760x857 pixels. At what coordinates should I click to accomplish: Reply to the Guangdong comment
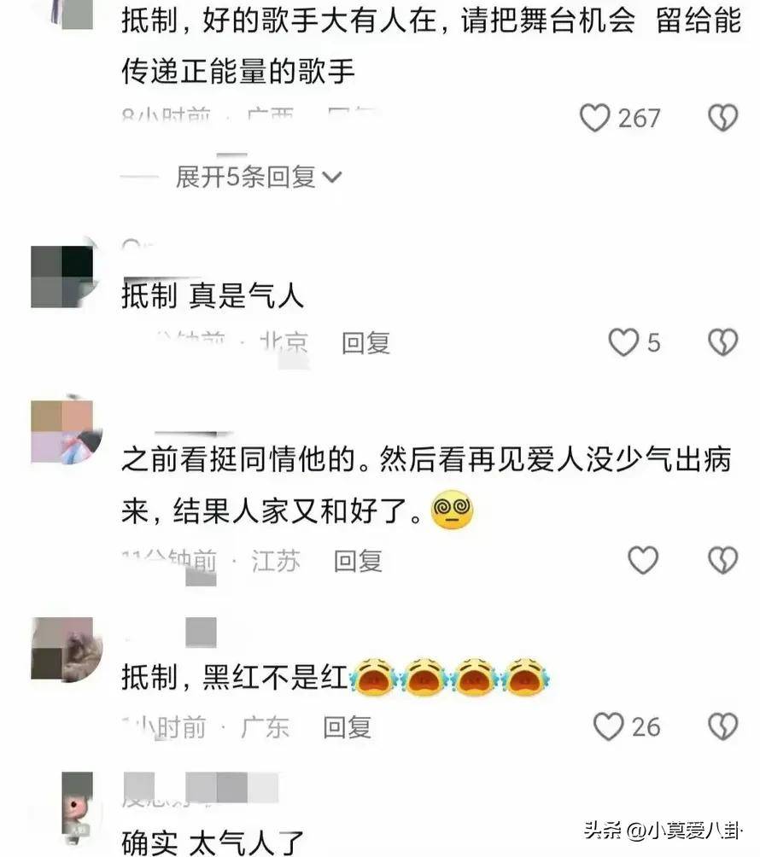point(348,727)
